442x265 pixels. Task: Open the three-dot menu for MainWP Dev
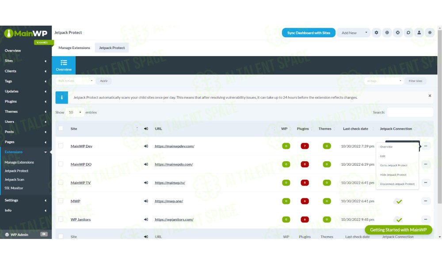coord(426,146)
